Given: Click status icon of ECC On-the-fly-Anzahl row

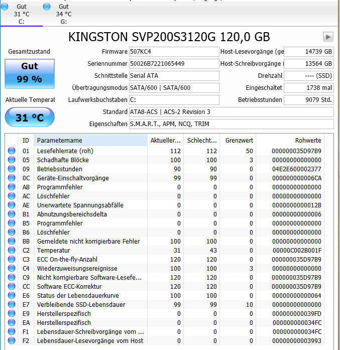Looking at the screenshot, I should [x=12, y=260].
